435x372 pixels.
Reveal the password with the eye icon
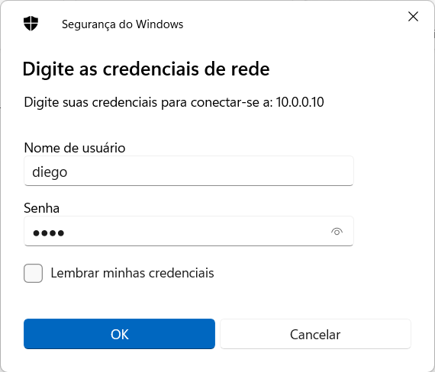pyautogui.click(x=337, y=232)
